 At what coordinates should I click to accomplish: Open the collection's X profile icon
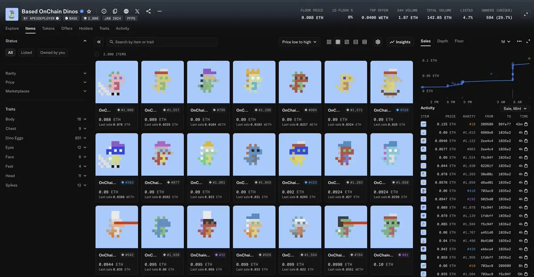(137, 11)
